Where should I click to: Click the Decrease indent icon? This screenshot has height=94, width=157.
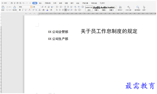(x=65, y=7)
